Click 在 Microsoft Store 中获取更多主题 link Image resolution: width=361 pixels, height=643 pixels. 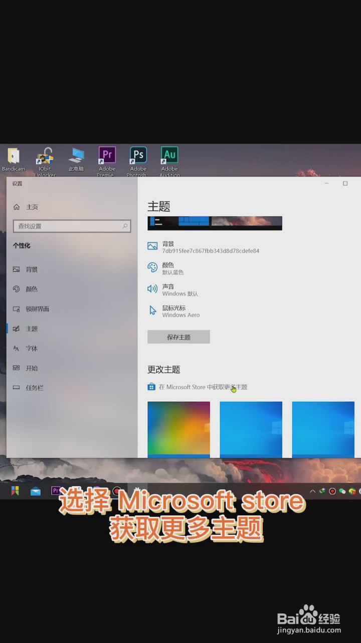(x=203, y=387)
